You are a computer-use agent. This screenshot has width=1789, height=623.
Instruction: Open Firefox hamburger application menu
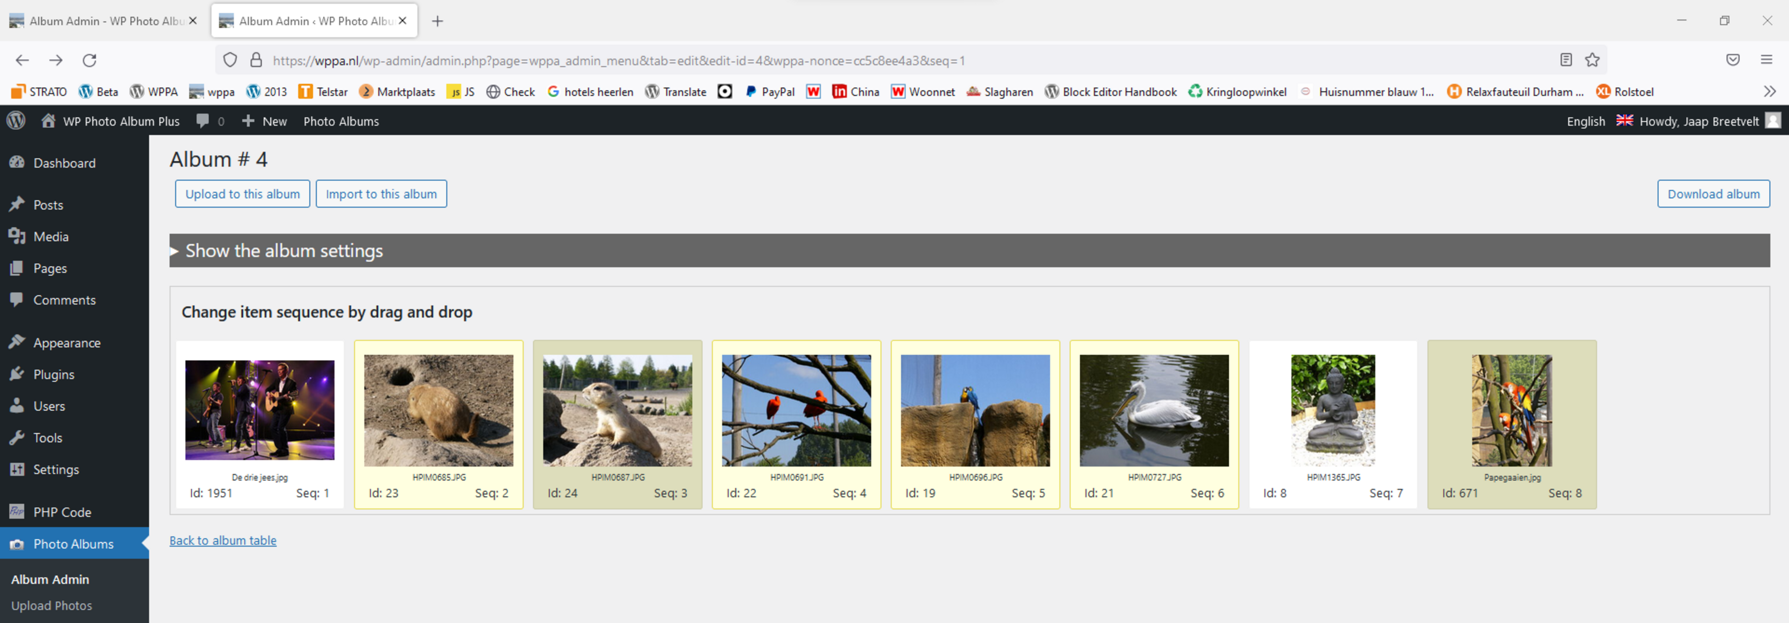point(1766,61)
